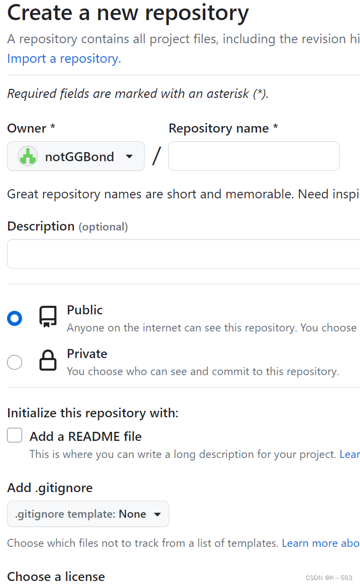Select the Public radio button
This screenshot has width=360, height=585.
pyautogui.click(x=15, y=318)
